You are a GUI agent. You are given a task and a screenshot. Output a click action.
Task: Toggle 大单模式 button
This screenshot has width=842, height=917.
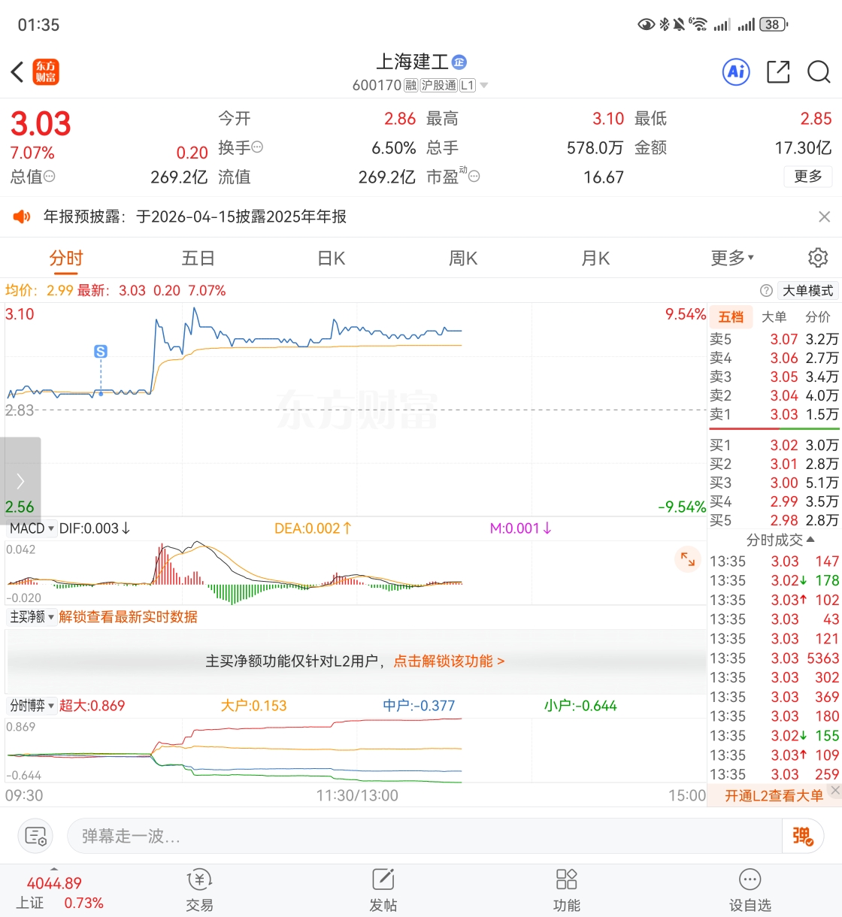tap(808, 290)
